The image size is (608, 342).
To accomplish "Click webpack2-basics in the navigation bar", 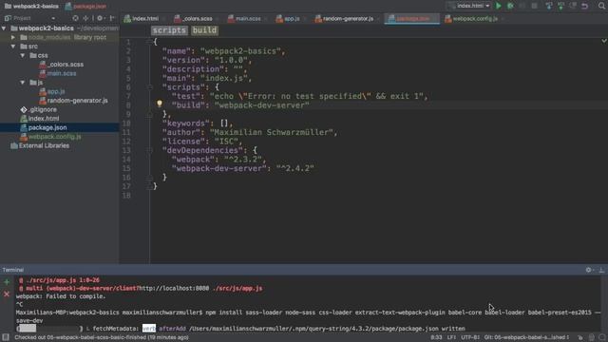I will 31,6.
